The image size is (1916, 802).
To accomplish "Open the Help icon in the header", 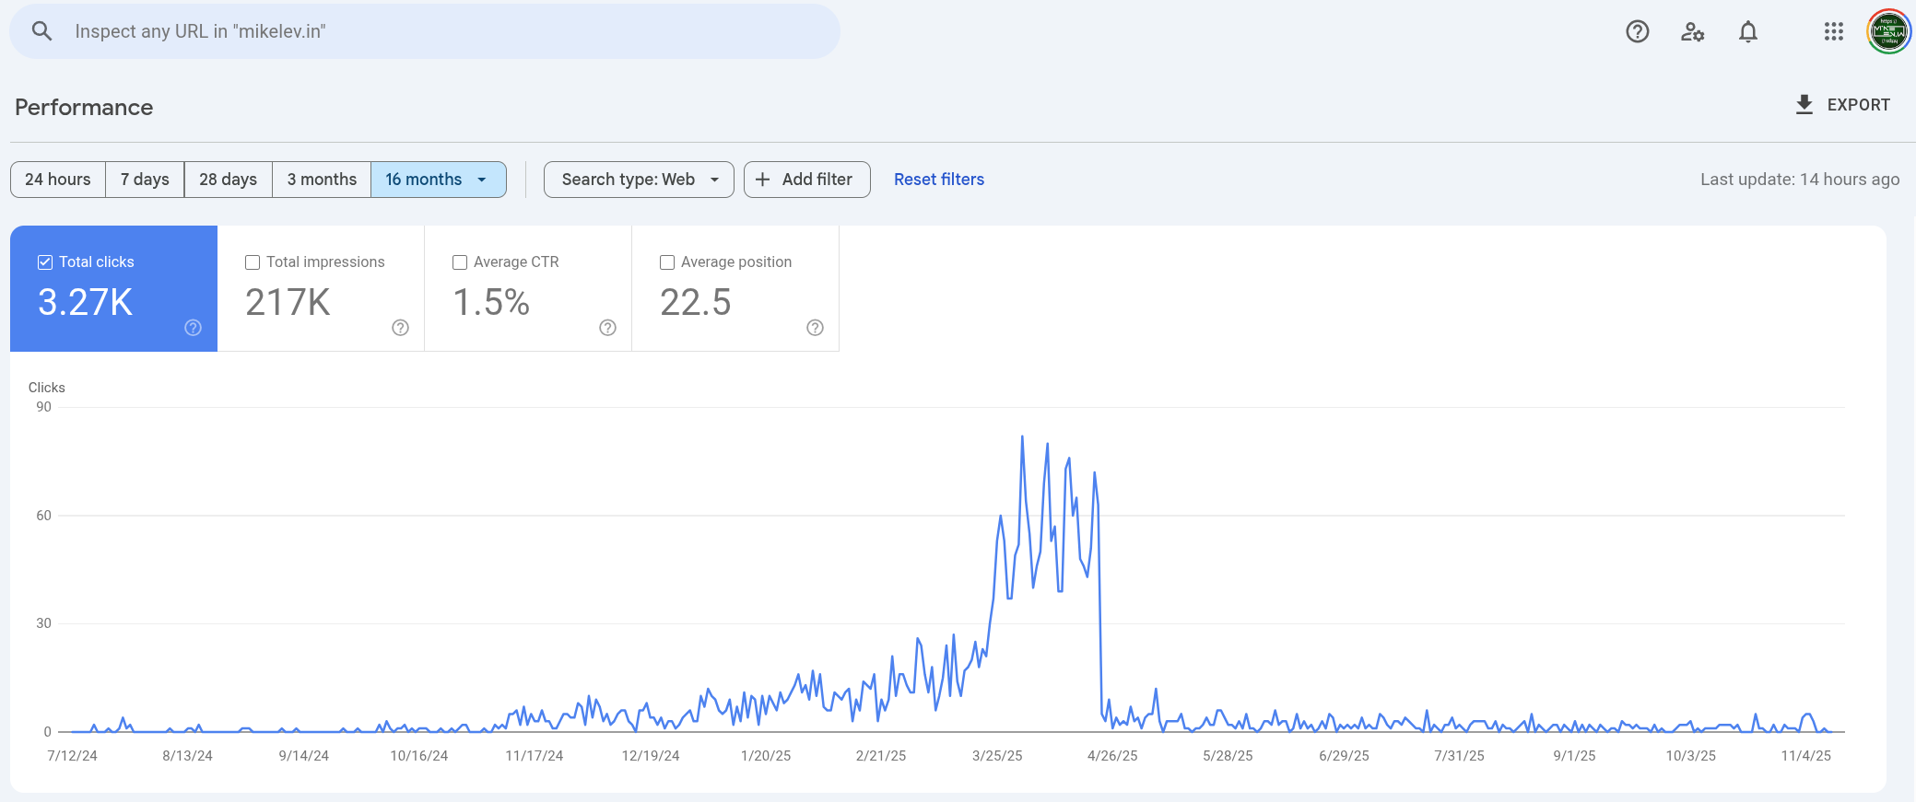I will [x=1638, y=31].
